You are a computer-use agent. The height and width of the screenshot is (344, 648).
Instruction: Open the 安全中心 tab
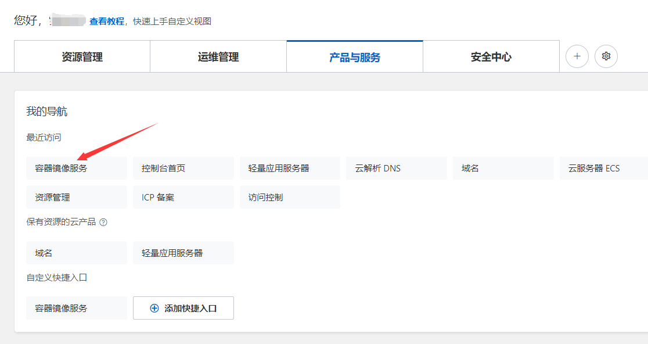click(491, 56)
